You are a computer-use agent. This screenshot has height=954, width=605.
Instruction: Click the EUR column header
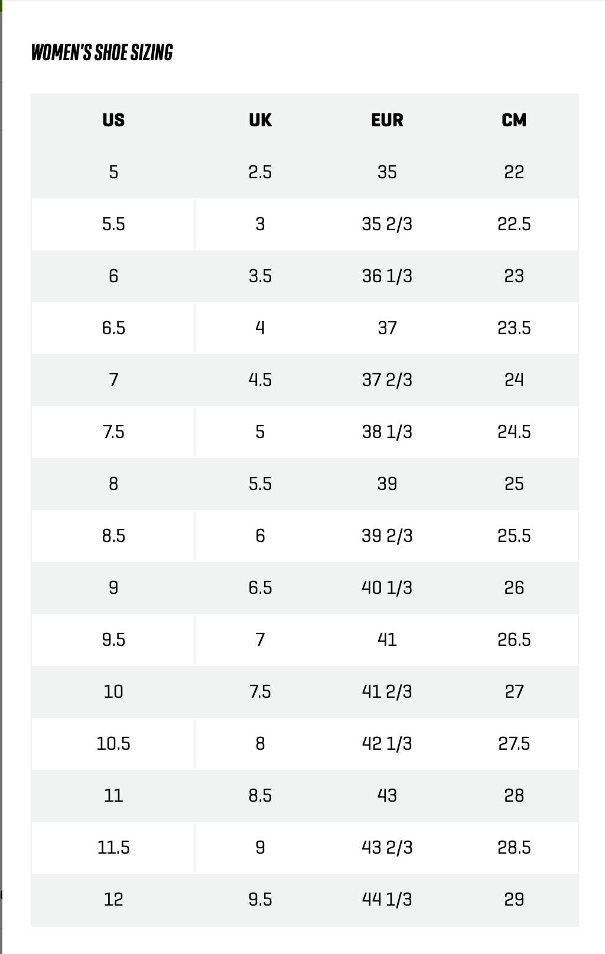[387, 120]
